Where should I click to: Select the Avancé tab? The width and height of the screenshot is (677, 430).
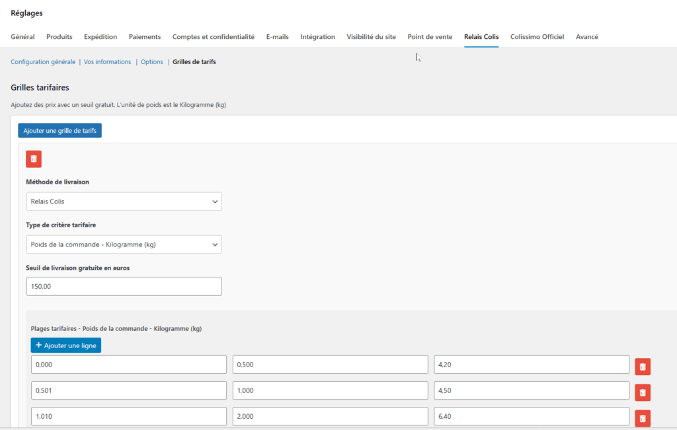[586, 37]
